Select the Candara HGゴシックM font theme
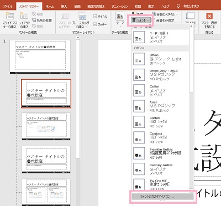 click(160, 137)
